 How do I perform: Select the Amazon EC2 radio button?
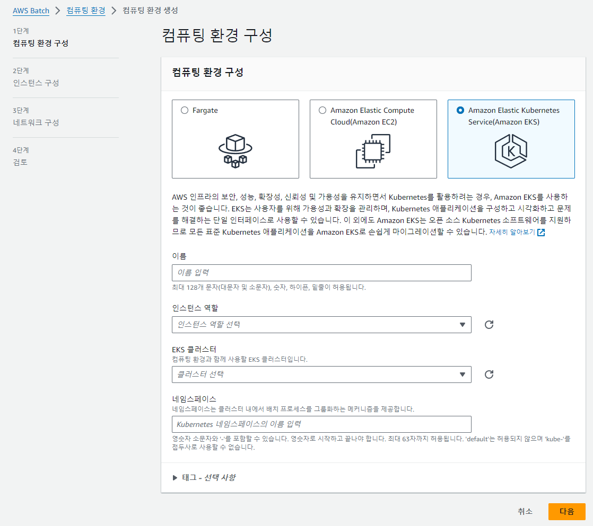point(322,110)
